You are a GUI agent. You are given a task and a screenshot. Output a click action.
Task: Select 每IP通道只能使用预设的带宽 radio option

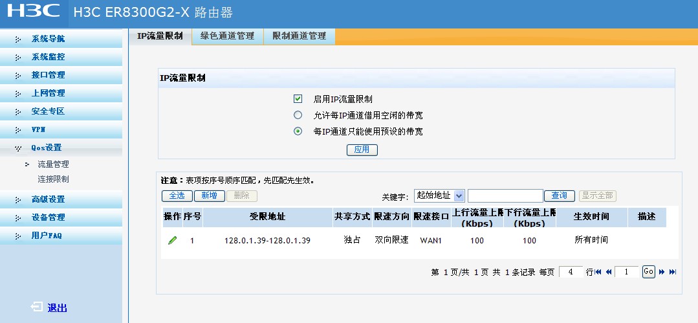click(x=298, y=131)
